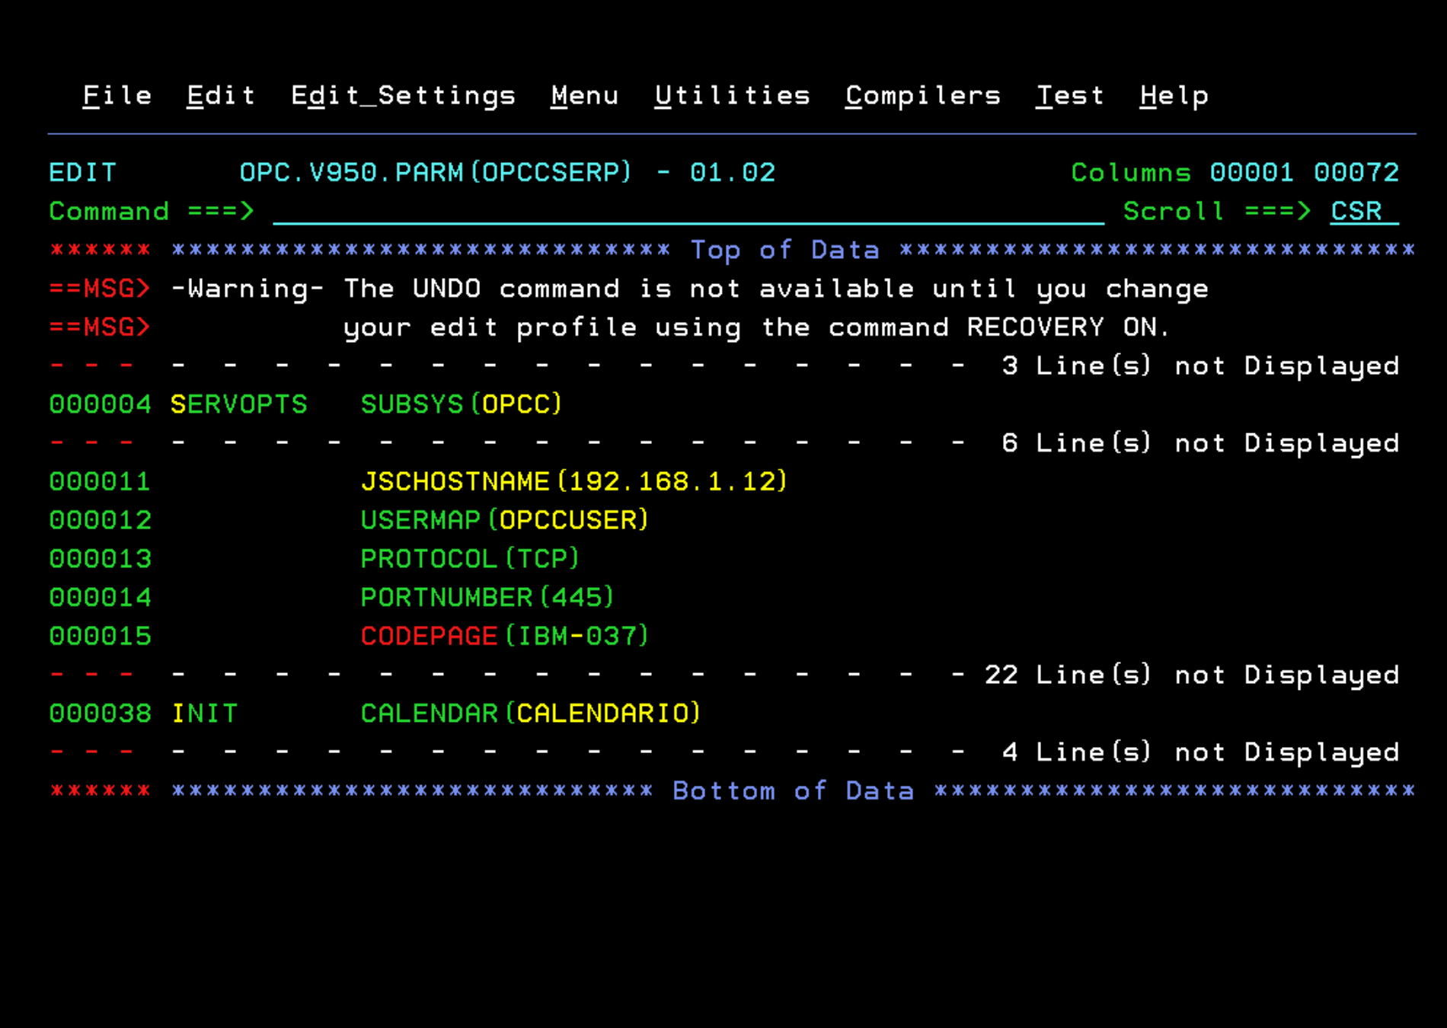Screen dimensions: 1447x1028
Task: Click the second ==MSG> RECOVERY ON line
Action: tap(609, 327)
